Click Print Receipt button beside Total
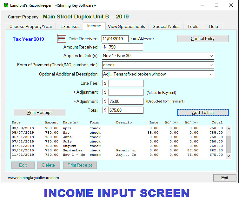The width and height of the screenshot is (239, 205). coord(39,112)
